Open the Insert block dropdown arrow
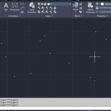 [x=75, y=12]
